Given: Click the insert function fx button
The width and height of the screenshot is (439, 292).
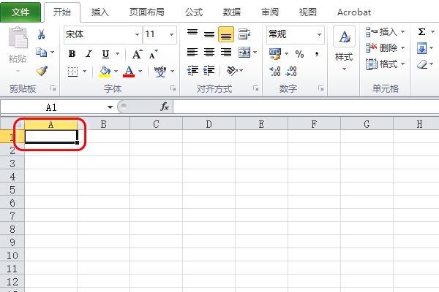Looking at the screenshot, I should (165, 107).
